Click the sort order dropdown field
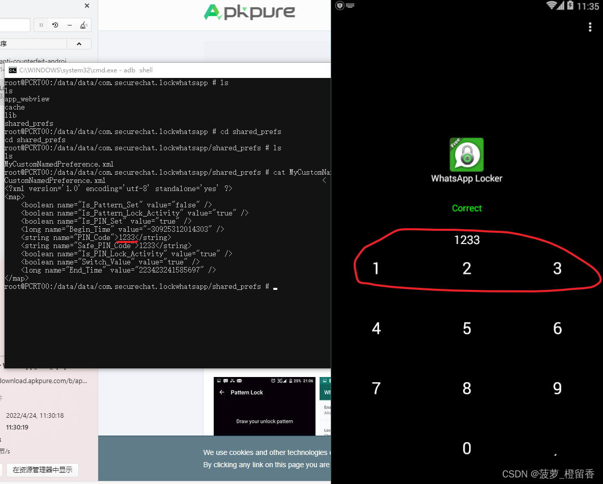Viewport: 603px width, 484px height. point(33,44)
